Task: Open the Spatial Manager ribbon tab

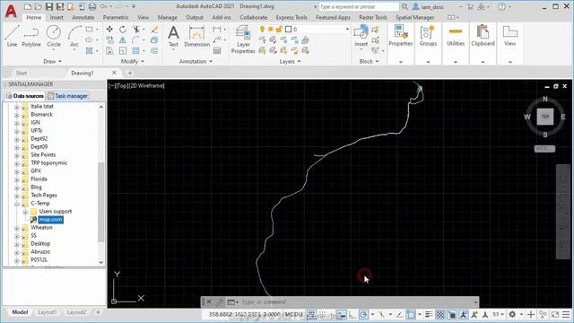Action: pos(414,17)
